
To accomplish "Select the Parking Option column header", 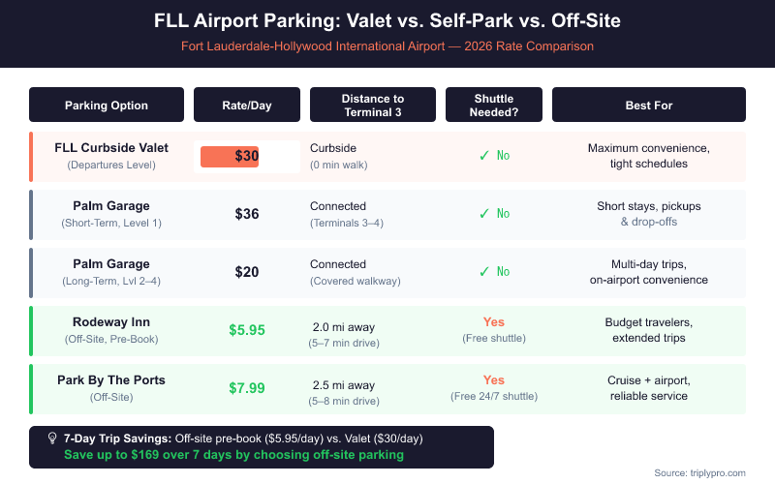I will (x=107, y=105).
